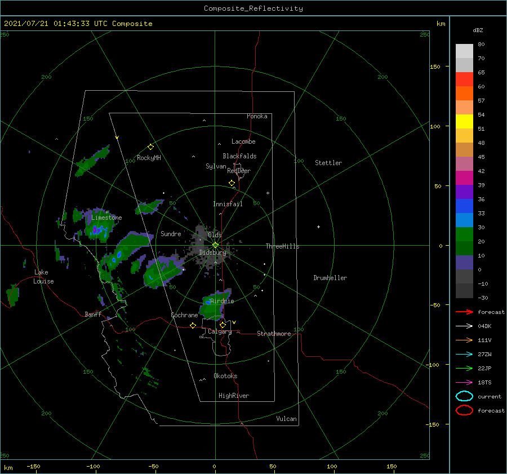Click the red forecast ellipse icon
Viewport: 507px width, 474px height.
click(x=464, y=410)
